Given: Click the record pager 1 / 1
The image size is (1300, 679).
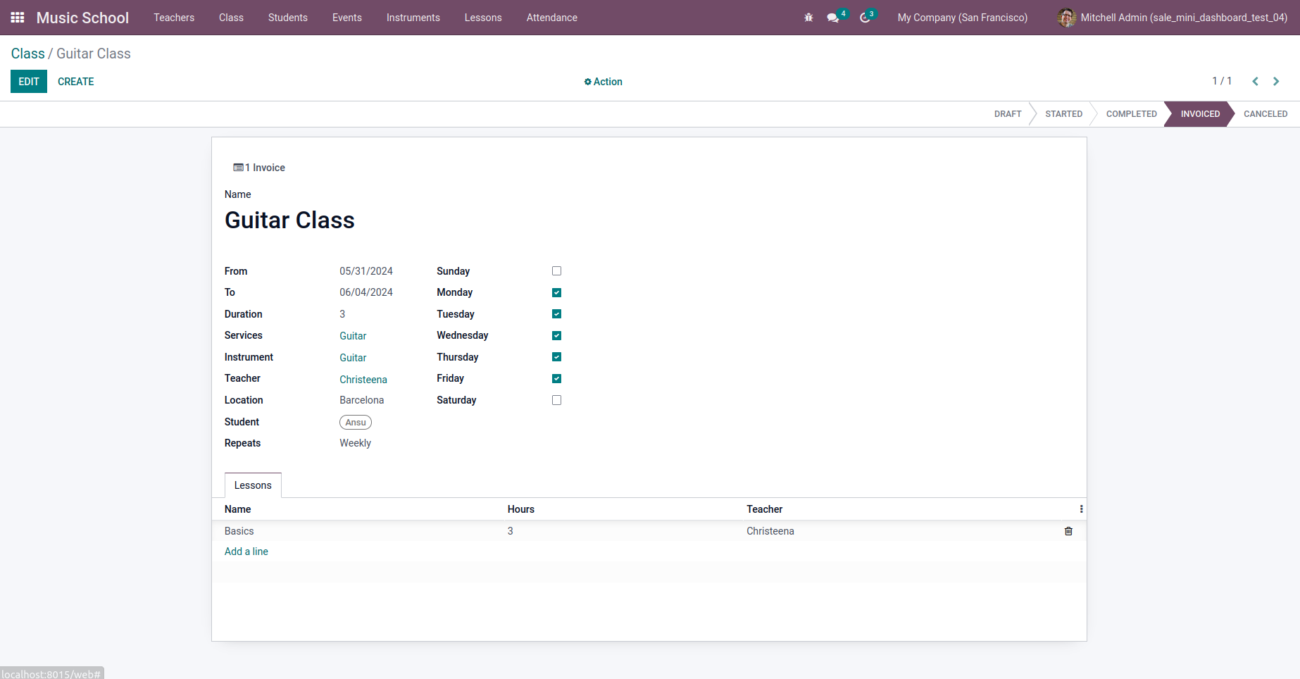Looking at the screenshot, I should [x=1222, y=81].
